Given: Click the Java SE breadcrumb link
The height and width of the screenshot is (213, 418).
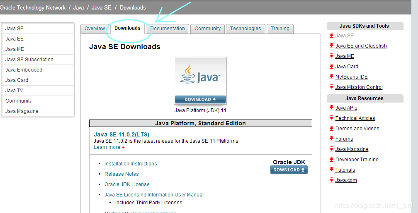Looking at the screenshot, I should pos(102,8).
